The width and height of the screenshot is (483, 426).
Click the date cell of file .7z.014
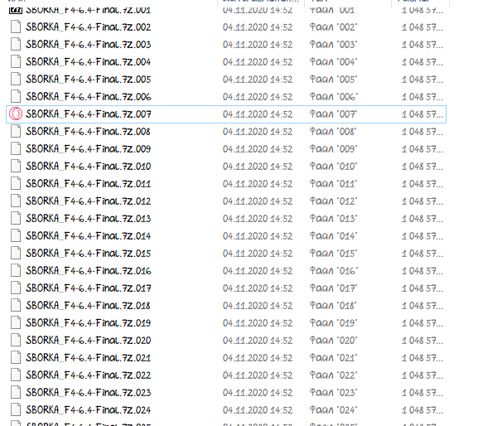click(258, 236)
